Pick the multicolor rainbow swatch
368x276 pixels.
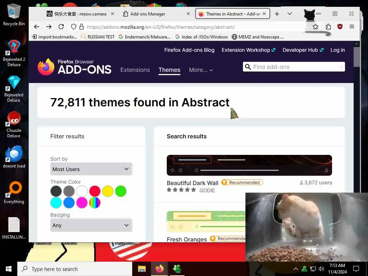click(x=95, y=203)
